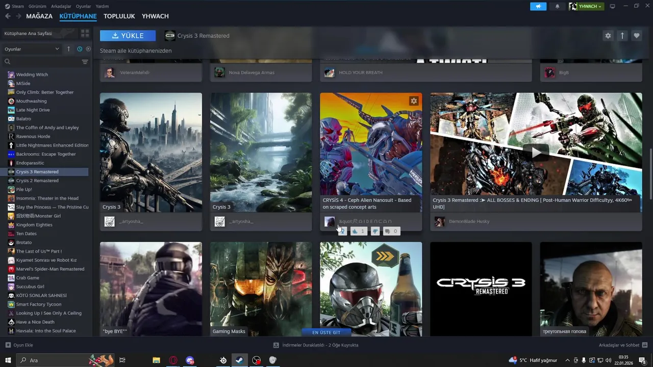Open the notifications bell
This screenshot has width=653, height=367.
(557, 6)
